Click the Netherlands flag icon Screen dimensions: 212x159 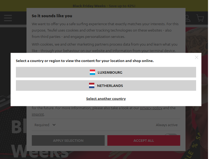click(92, 86)
